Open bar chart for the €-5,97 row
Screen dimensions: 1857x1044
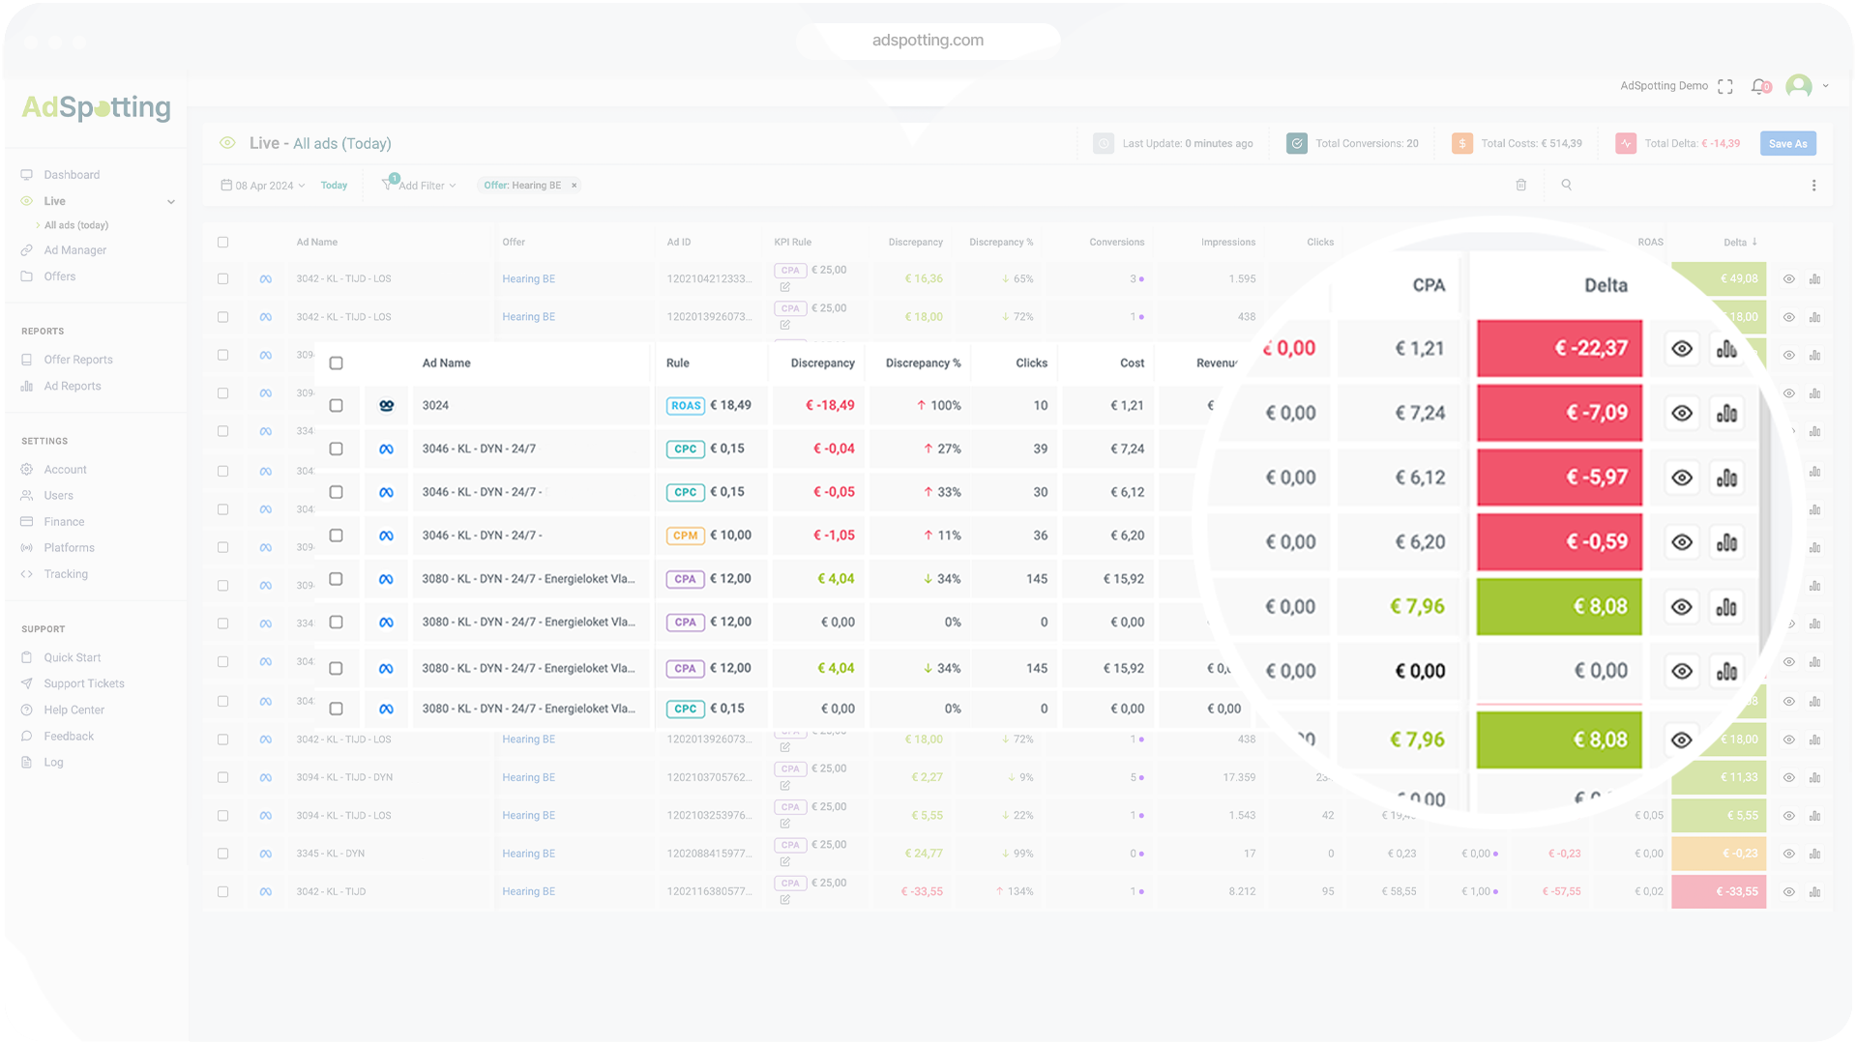[1726, 478]
